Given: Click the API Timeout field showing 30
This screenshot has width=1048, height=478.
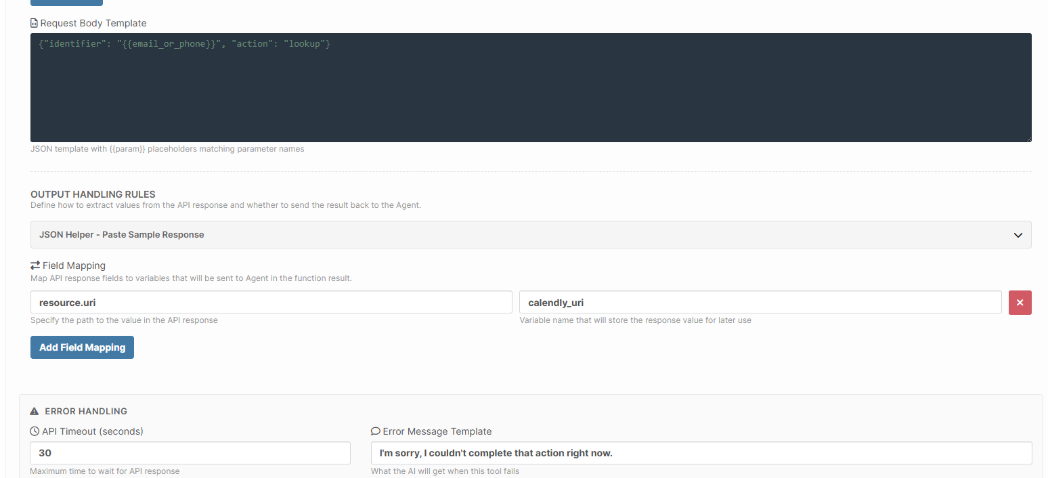Looking at the screenshot, I should (x=190, y=453).
